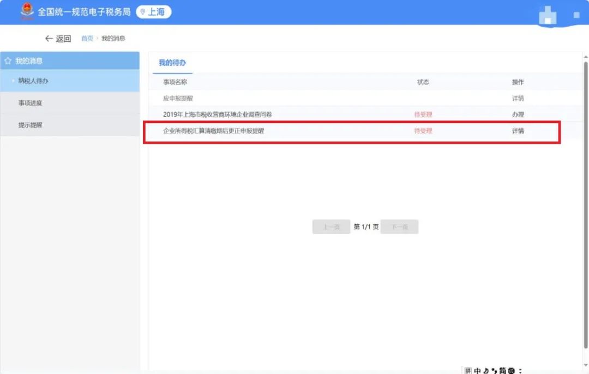Click the IME 简 simplified Chinese icon

pos(502,371)
